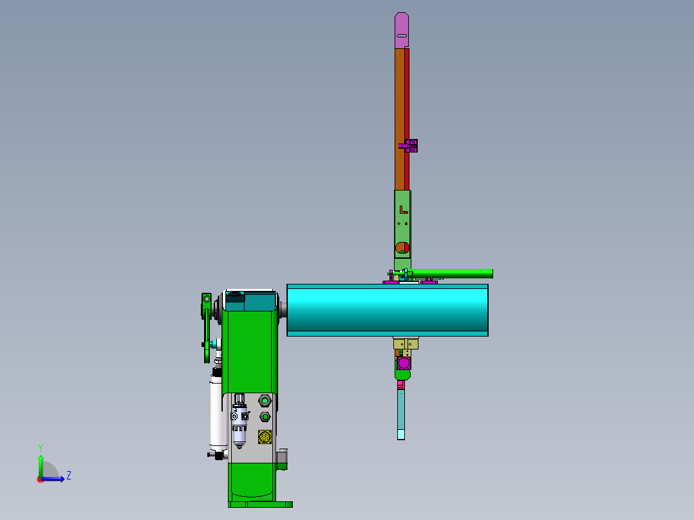Viewport: 694px width, 520px height.
Task: Click the light cyan tip of the lower bar
Action: (x=401, y=434)
